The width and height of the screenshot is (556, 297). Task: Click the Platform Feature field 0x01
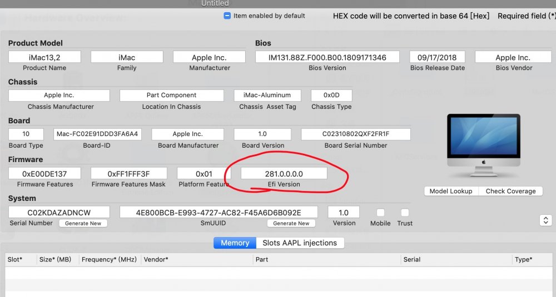click(x=204, y=173)
